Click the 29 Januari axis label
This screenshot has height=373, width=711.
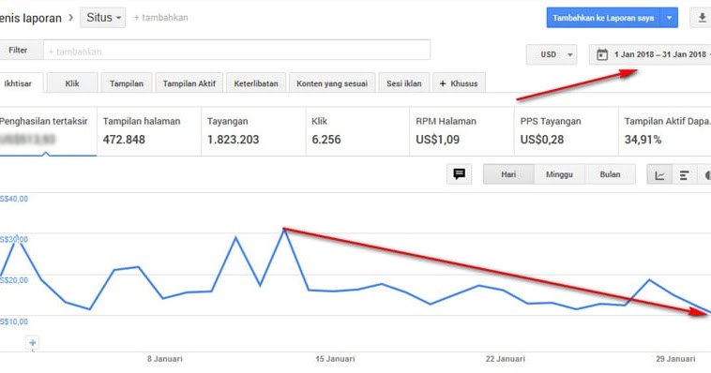pyautogui.click(x=675, y=359)
